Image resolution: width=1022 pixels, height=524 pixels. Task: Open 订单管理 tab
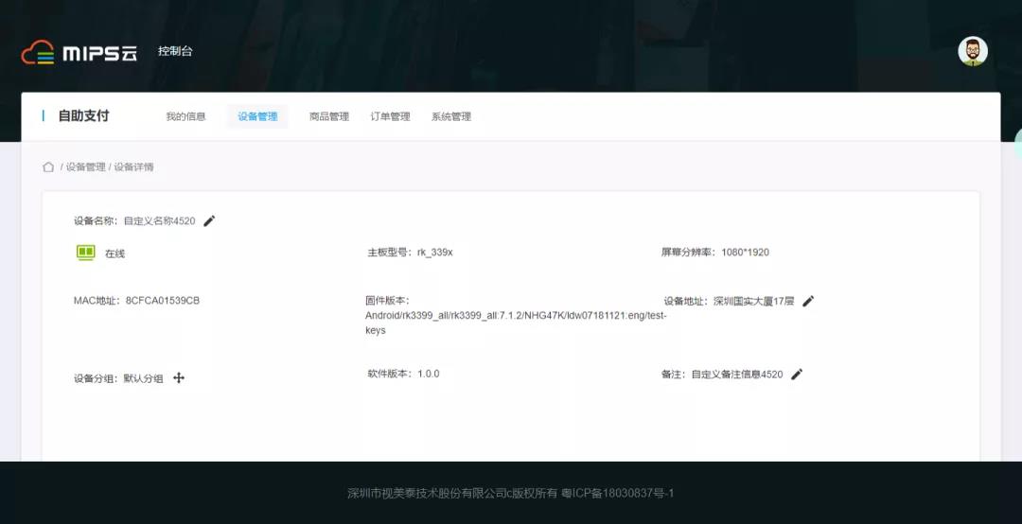[x=391, y=116]
